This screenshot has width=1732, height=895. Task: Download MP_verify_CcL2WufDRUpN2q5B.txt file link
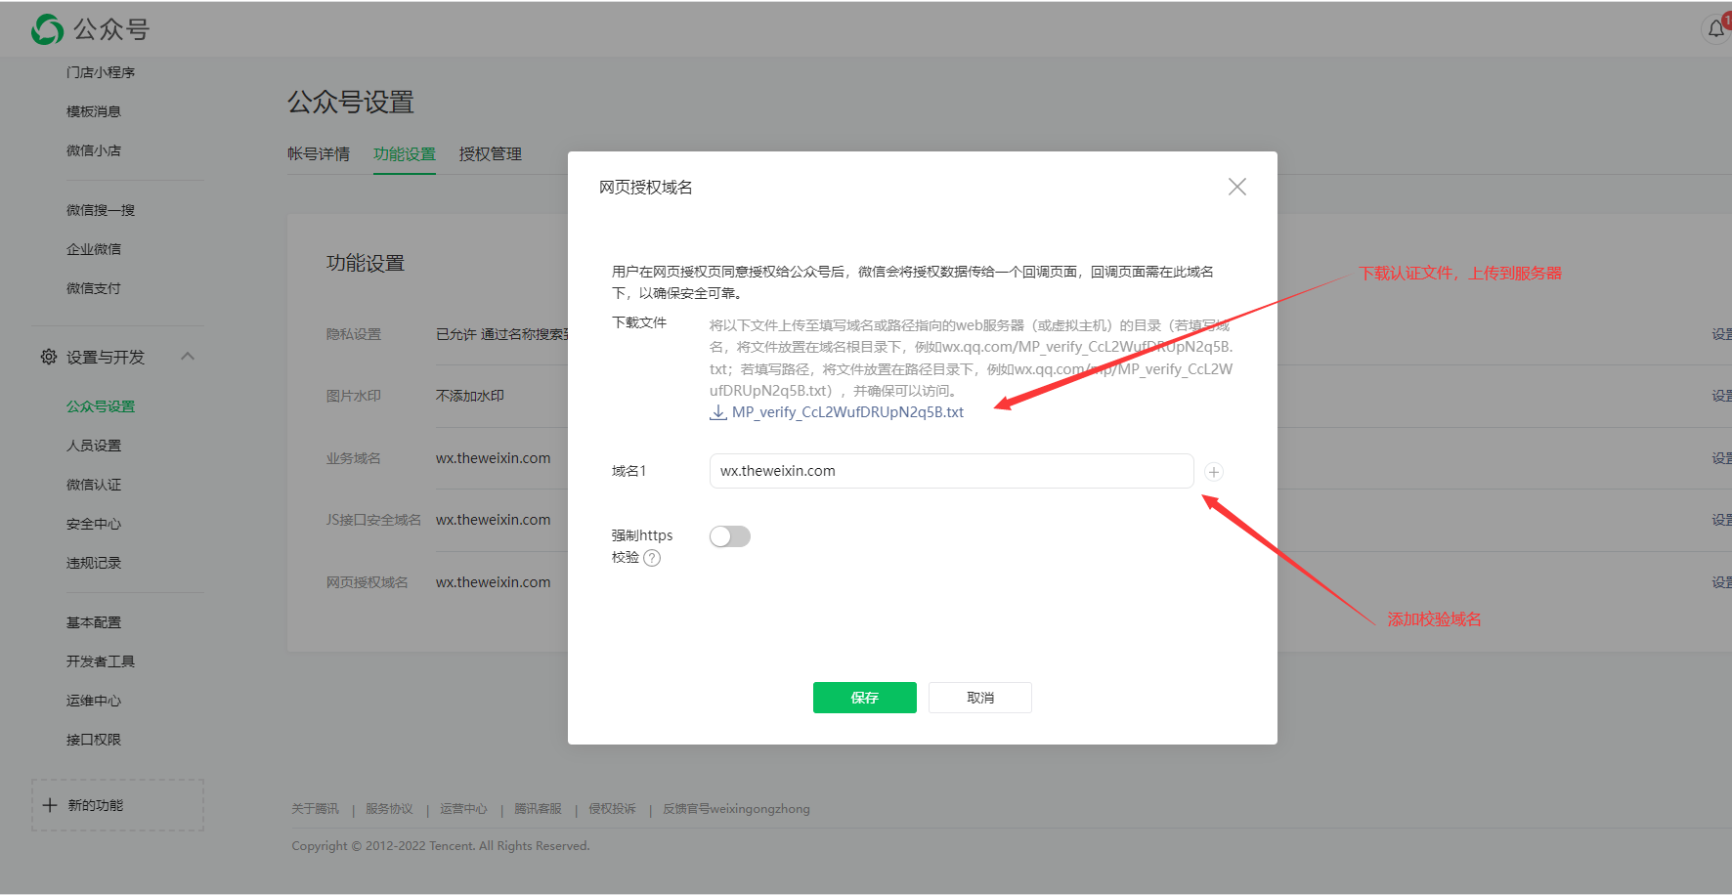847,412
